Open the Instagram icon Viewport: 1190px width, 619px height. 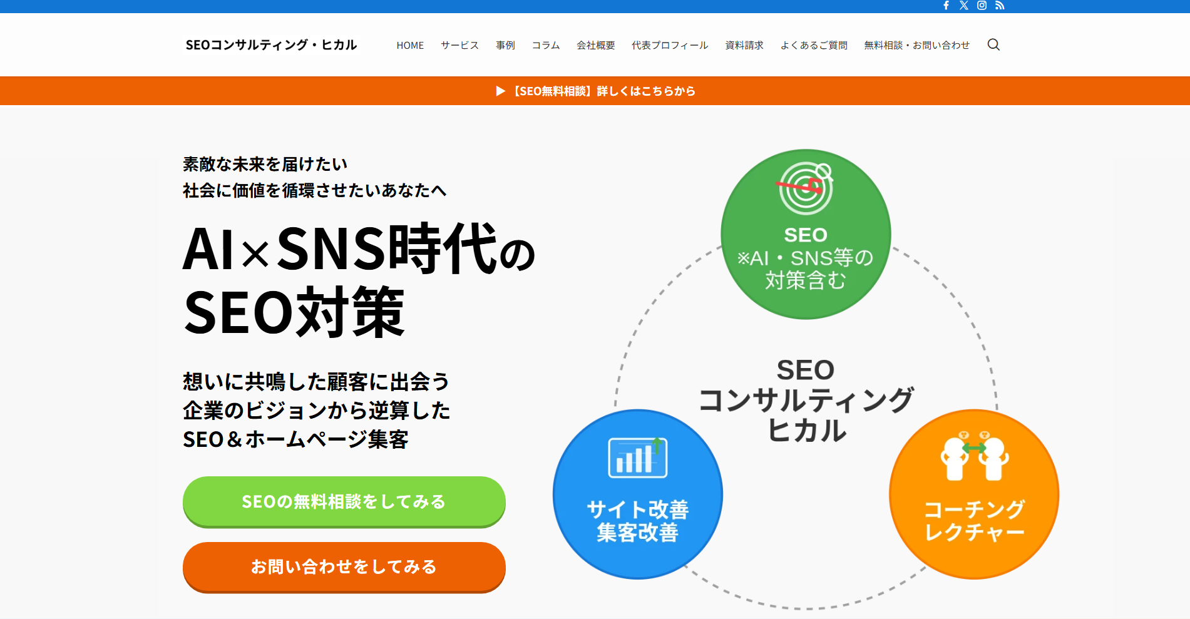[x=982, y=6]
